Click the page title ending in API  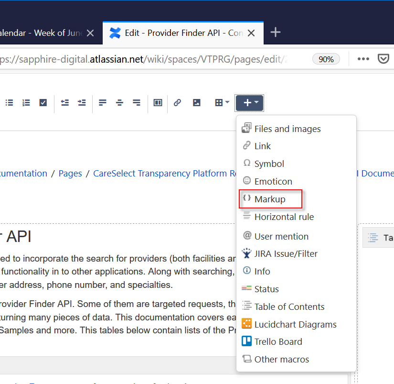click(16, 237)
